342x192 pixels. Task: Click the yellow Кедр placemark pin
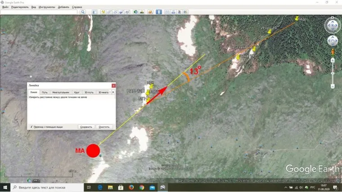coord(297,19)
